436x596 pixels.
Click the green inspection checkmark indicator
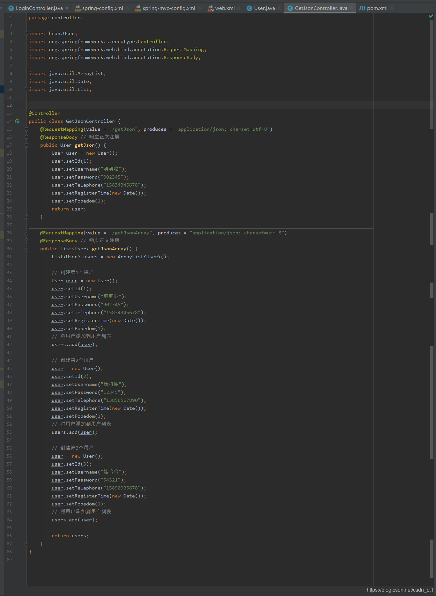(x=431, y=16)
